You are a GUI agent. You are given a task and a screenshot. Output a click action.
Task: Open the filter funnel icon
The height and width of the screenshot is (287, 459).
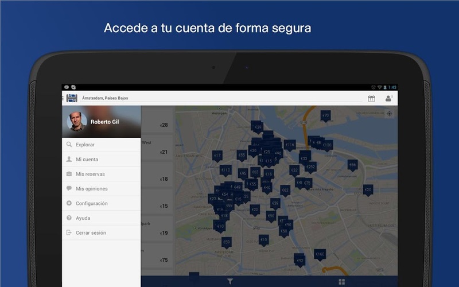pyautogui.click(x=230, y=281)
